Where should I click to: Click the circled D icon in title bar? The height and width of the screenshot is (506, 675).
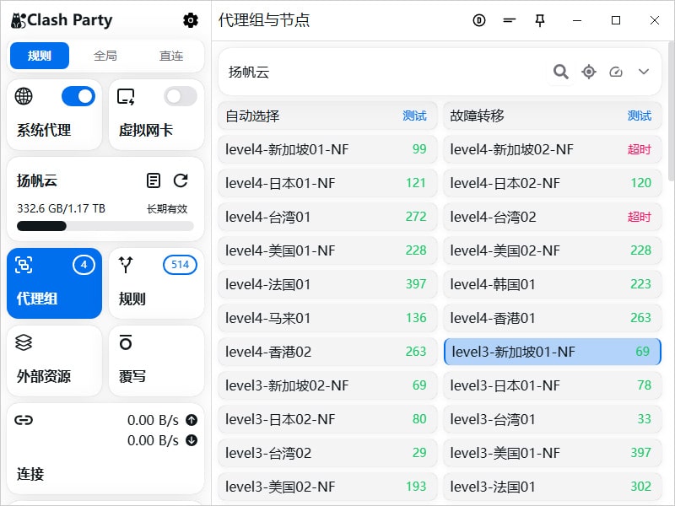click(x=479, y=20)
